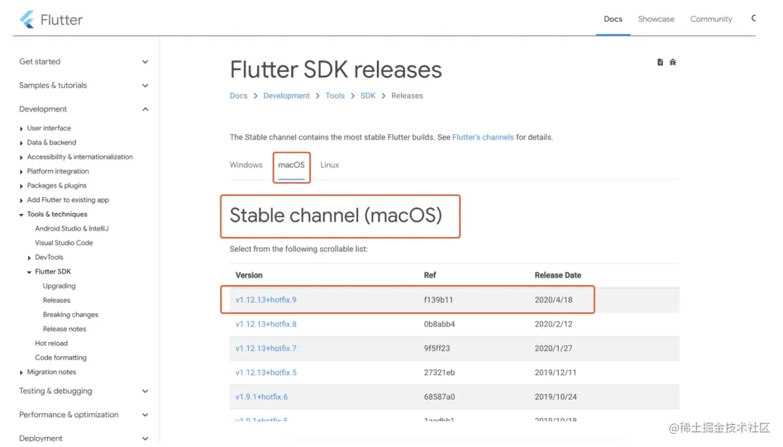783x447 pixels.
Task: Download v1.9.1+hotfix.6 release
Action: (261, 397)
